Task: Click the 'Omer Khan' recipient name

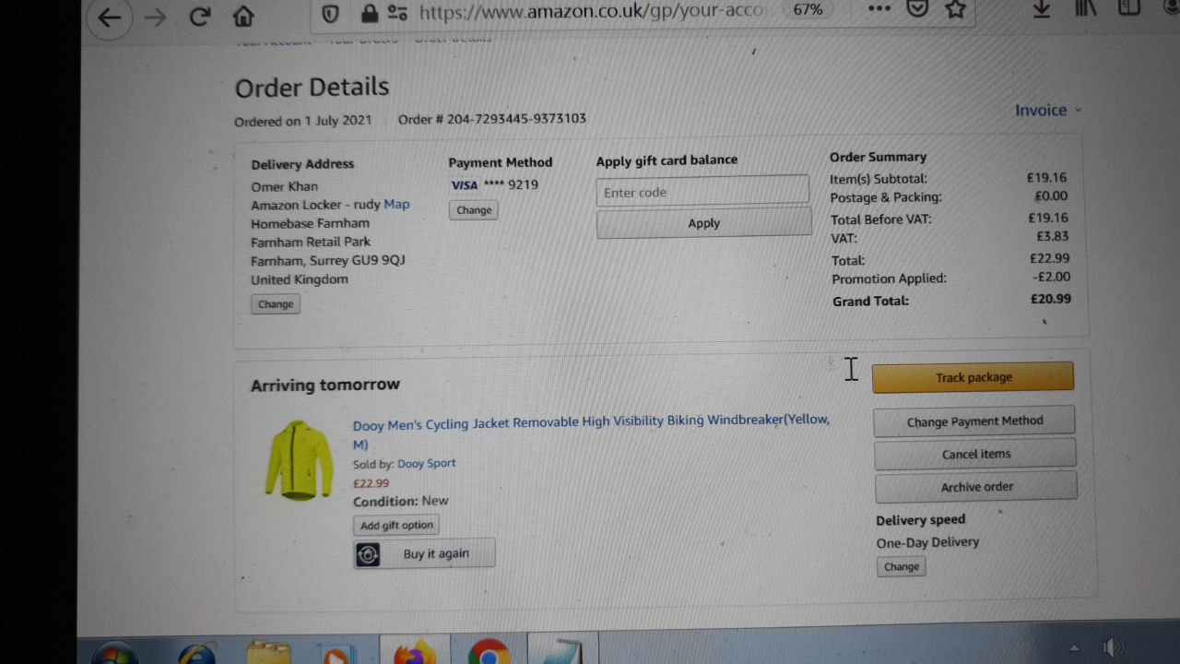Action: (284, 186)
